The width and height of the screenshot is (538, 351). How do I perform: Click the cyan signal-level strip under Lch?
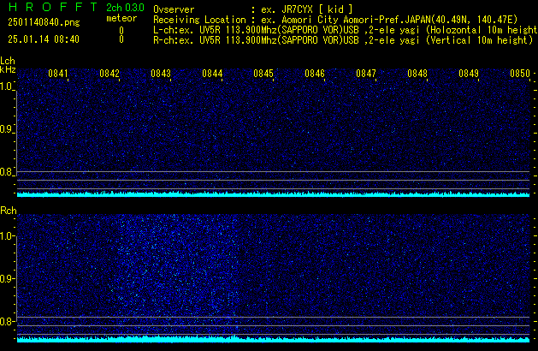(x=273, y=194)
